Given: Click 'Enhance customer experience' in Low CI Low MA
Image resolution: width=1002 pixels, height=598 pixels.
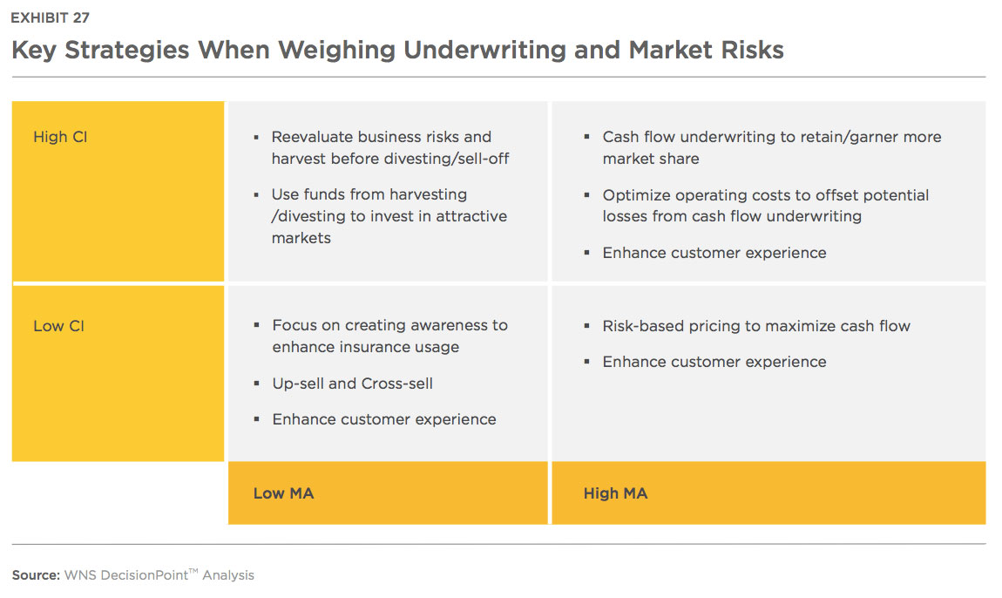Looking at the screenshot, I should click(x=384, y=419).
